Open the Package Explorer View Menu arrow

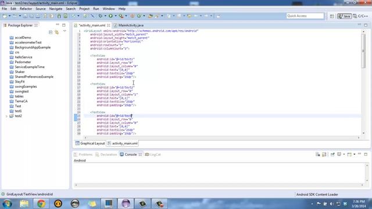pos(65,31)
